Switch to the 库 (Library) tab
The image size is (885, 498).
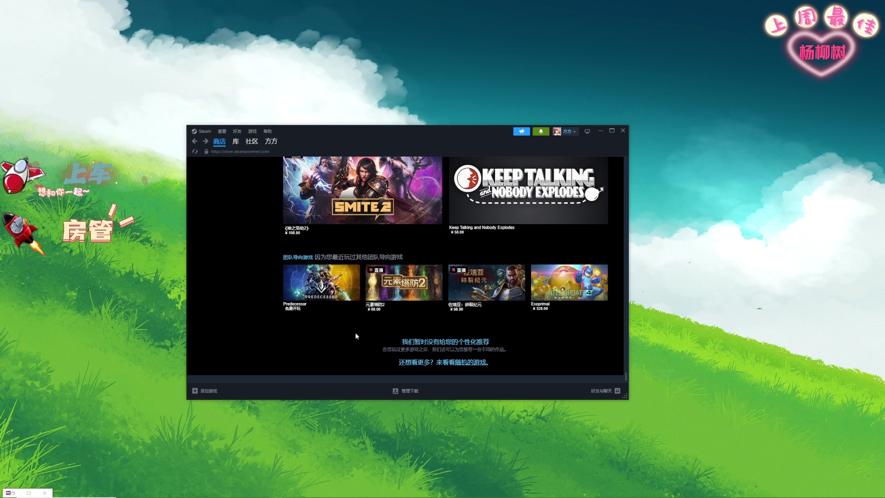(236, 142)
